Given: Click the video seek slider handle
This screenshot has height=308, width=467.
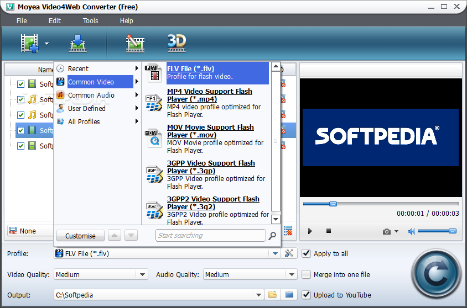Looking at the screenshot, I should click(333, 204).
